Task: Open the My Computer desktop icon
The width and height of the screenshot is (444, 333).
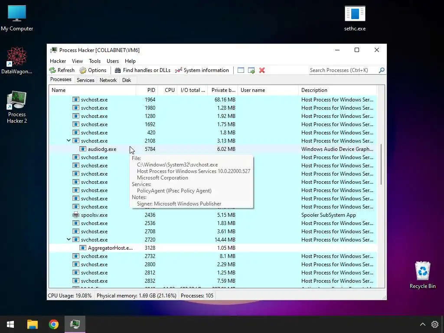Action: [x=17, y=18]
